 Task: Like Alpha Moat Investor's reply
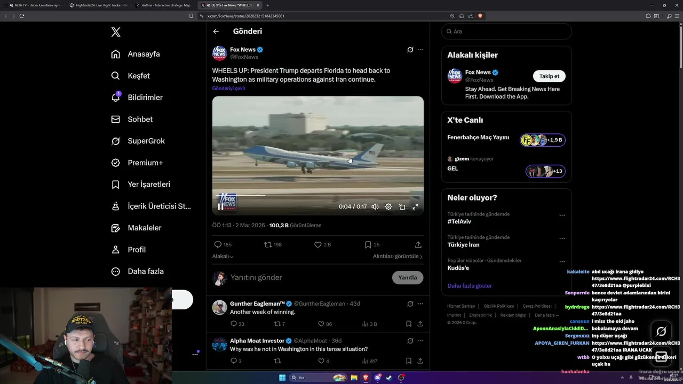323,361
